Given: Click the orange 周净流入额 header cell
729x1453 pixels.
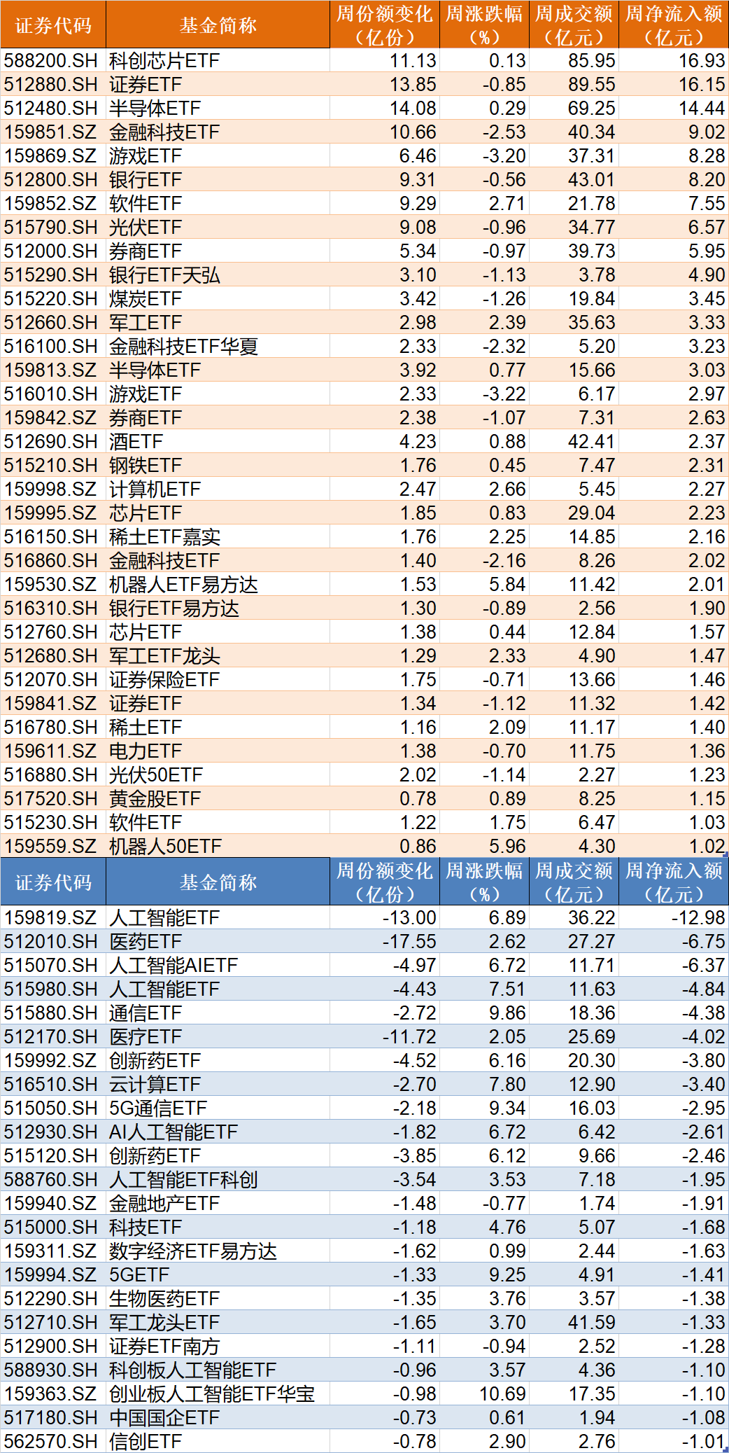Looking at the screenshot, I should [x=673, y=25].
